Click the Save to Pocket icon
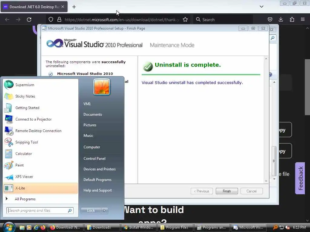Image resolution: width=310 pixels, height=232 pixels. tap(270, 20)
